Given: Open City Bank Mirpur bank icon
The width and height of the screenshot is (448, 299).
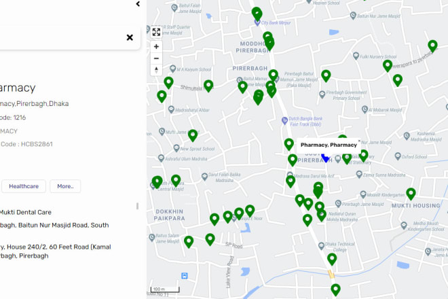Looking at the screenshot, I should tap(257, 22).
